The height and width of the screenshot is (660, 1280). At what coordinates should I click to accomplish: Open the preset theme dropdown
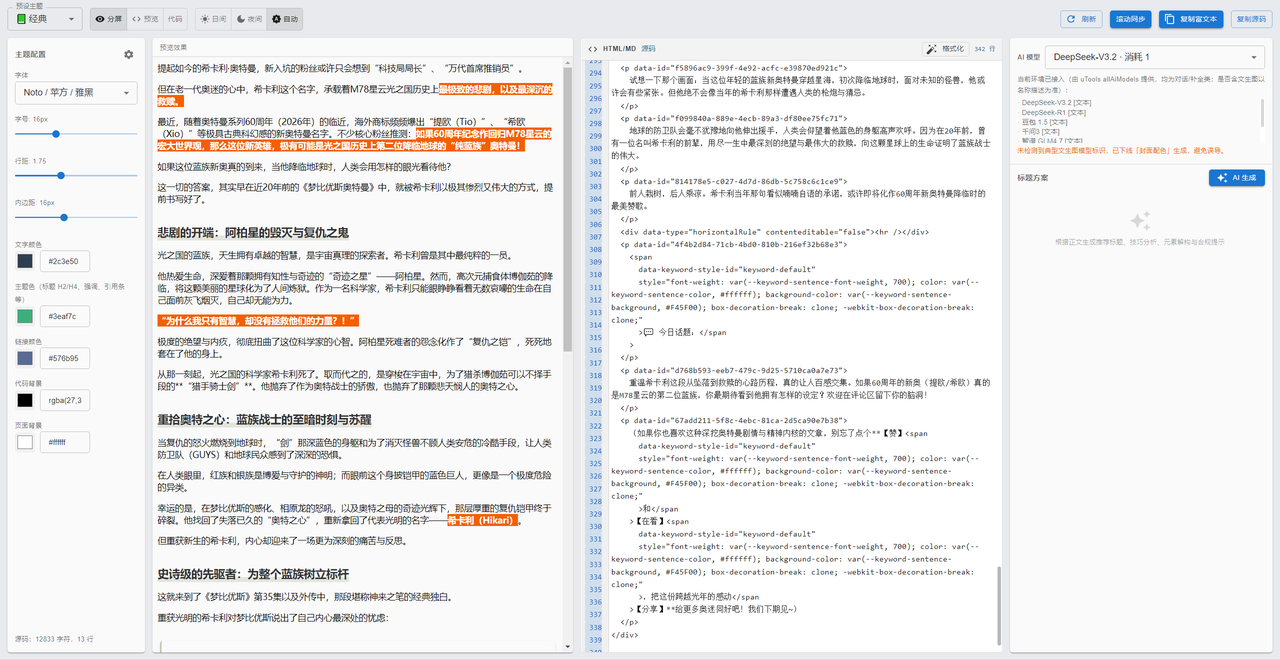(45, 19)
